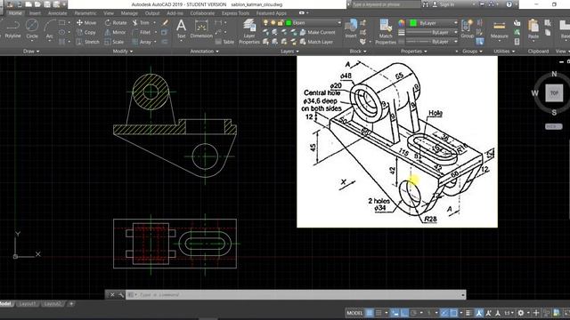
Task: Select the Circle drawing tool
Action: click(32, 29)
